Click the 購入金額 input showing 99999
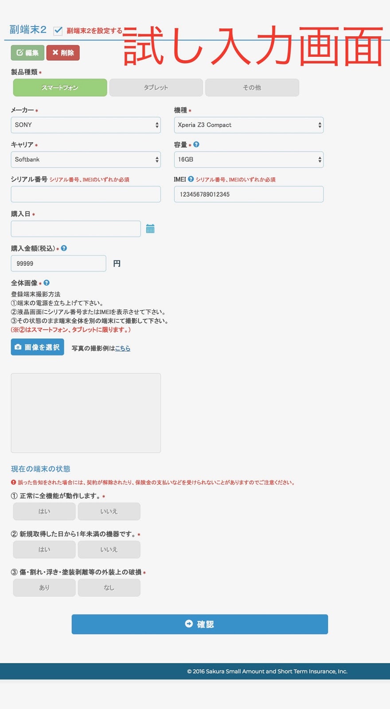This screenshot has height=709, width=390. point(58,263)
